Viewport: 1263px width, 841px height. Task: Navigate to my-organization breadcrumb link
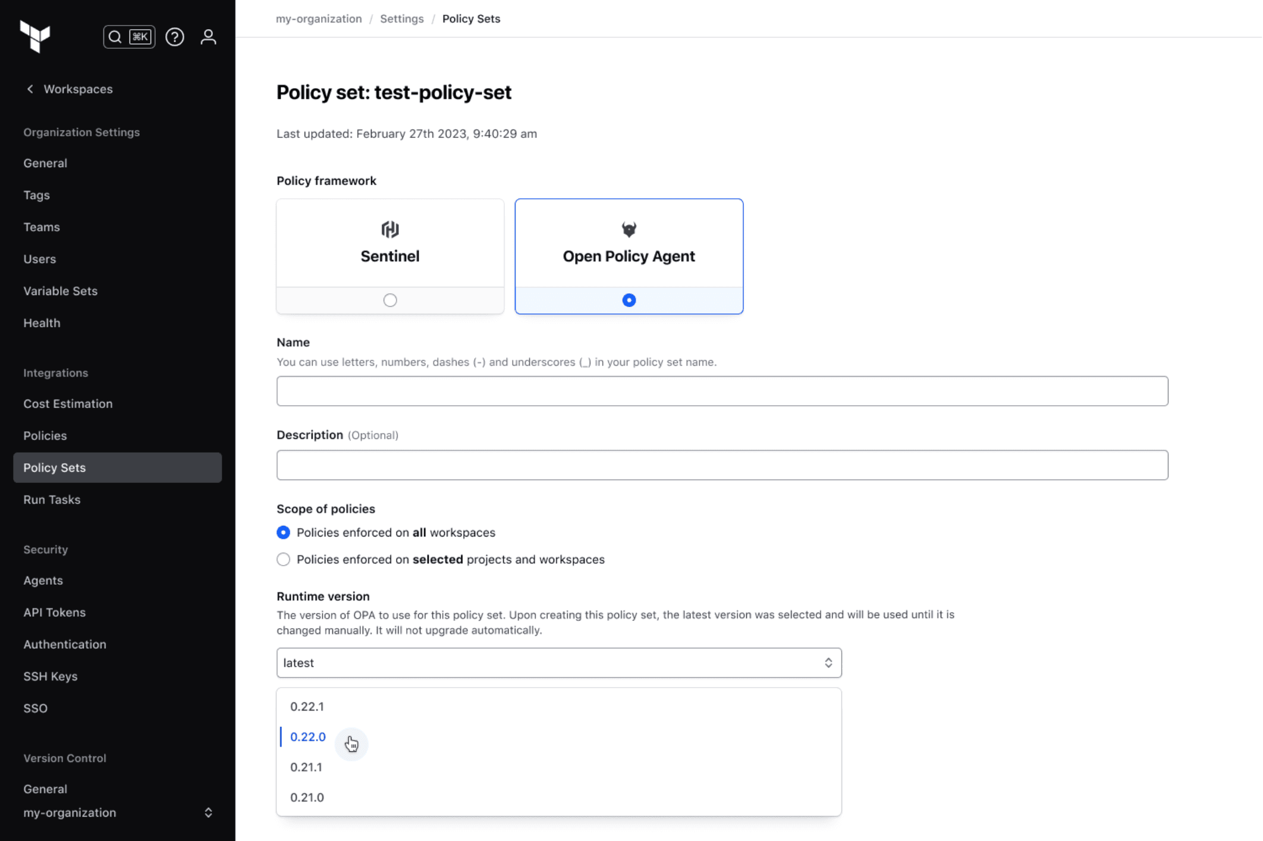pyautogui.click(x=319, y=19)
